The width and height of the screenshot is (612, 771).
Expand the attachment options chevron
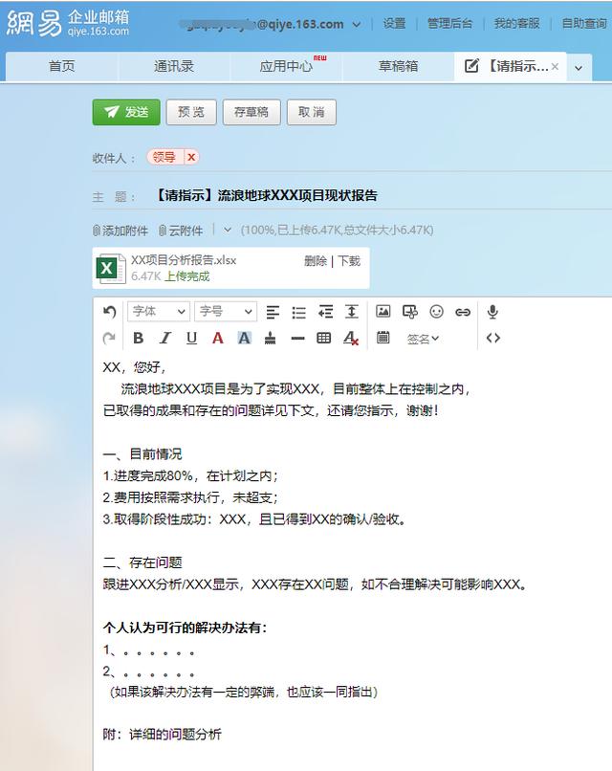point(227,231)
